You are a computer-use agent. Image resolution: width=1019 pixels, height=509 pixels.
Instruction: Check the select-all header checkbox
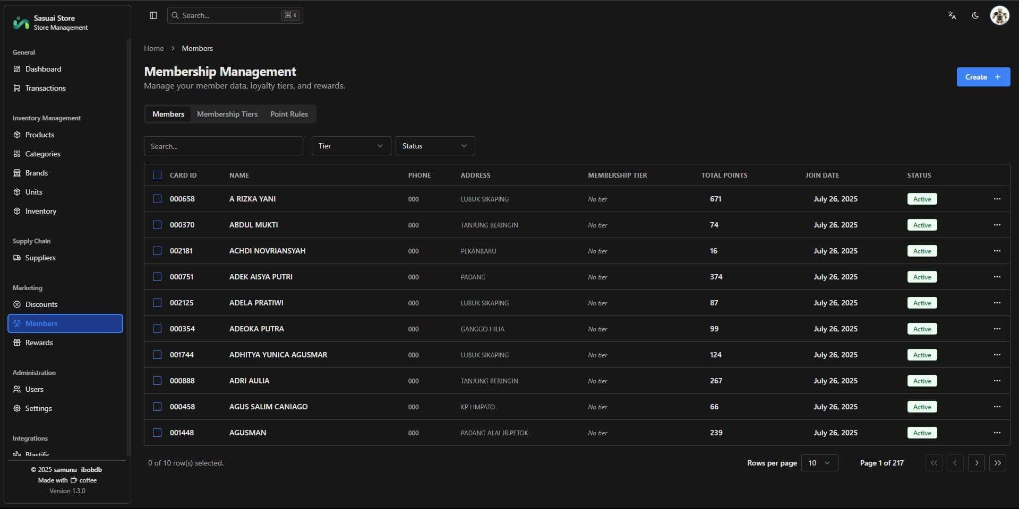click(x=157, y=175)
